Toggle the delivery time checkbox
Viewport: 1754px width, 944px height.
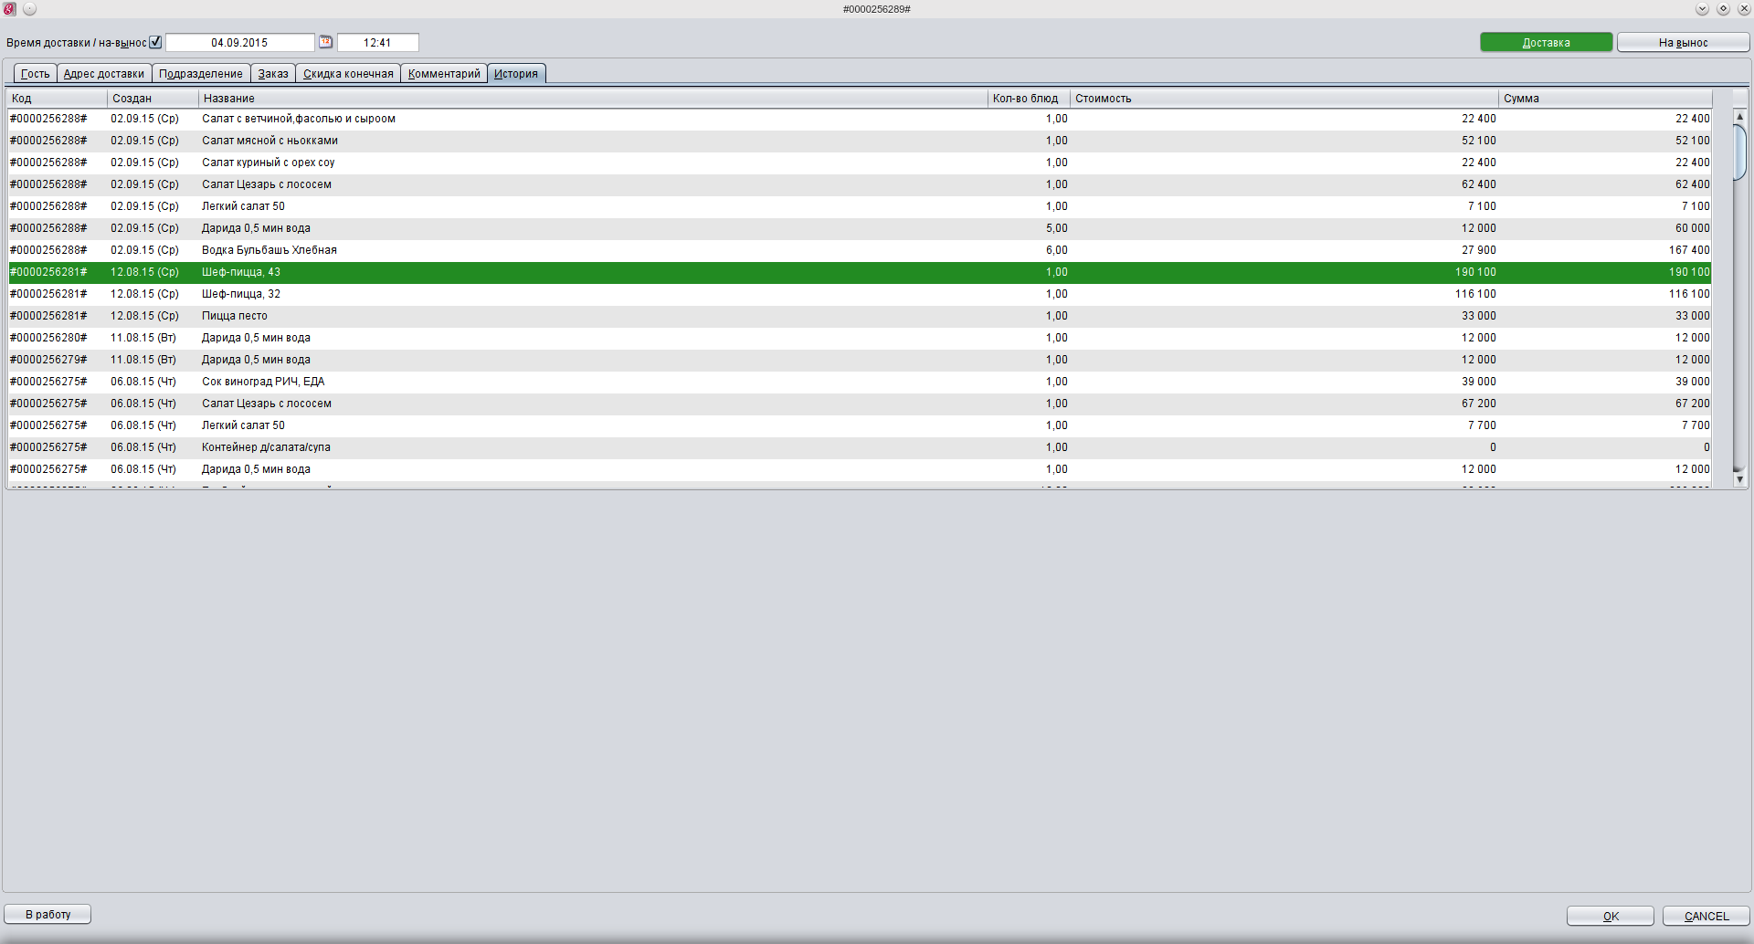155,42
